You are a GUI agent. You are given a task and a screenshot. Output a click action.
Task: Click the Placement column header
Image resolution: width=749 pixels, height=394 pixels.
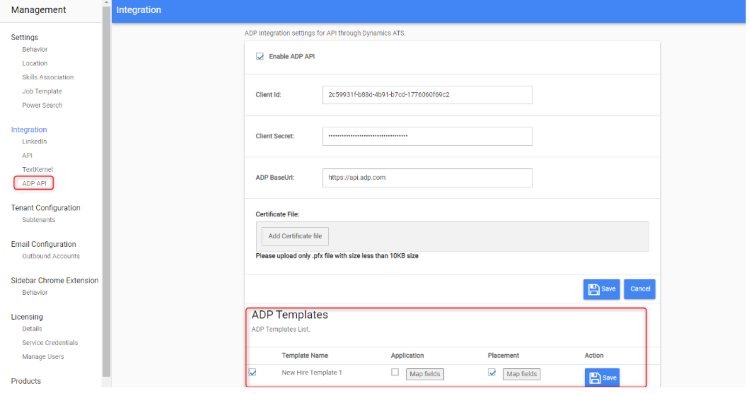click(x=503, y=355)
